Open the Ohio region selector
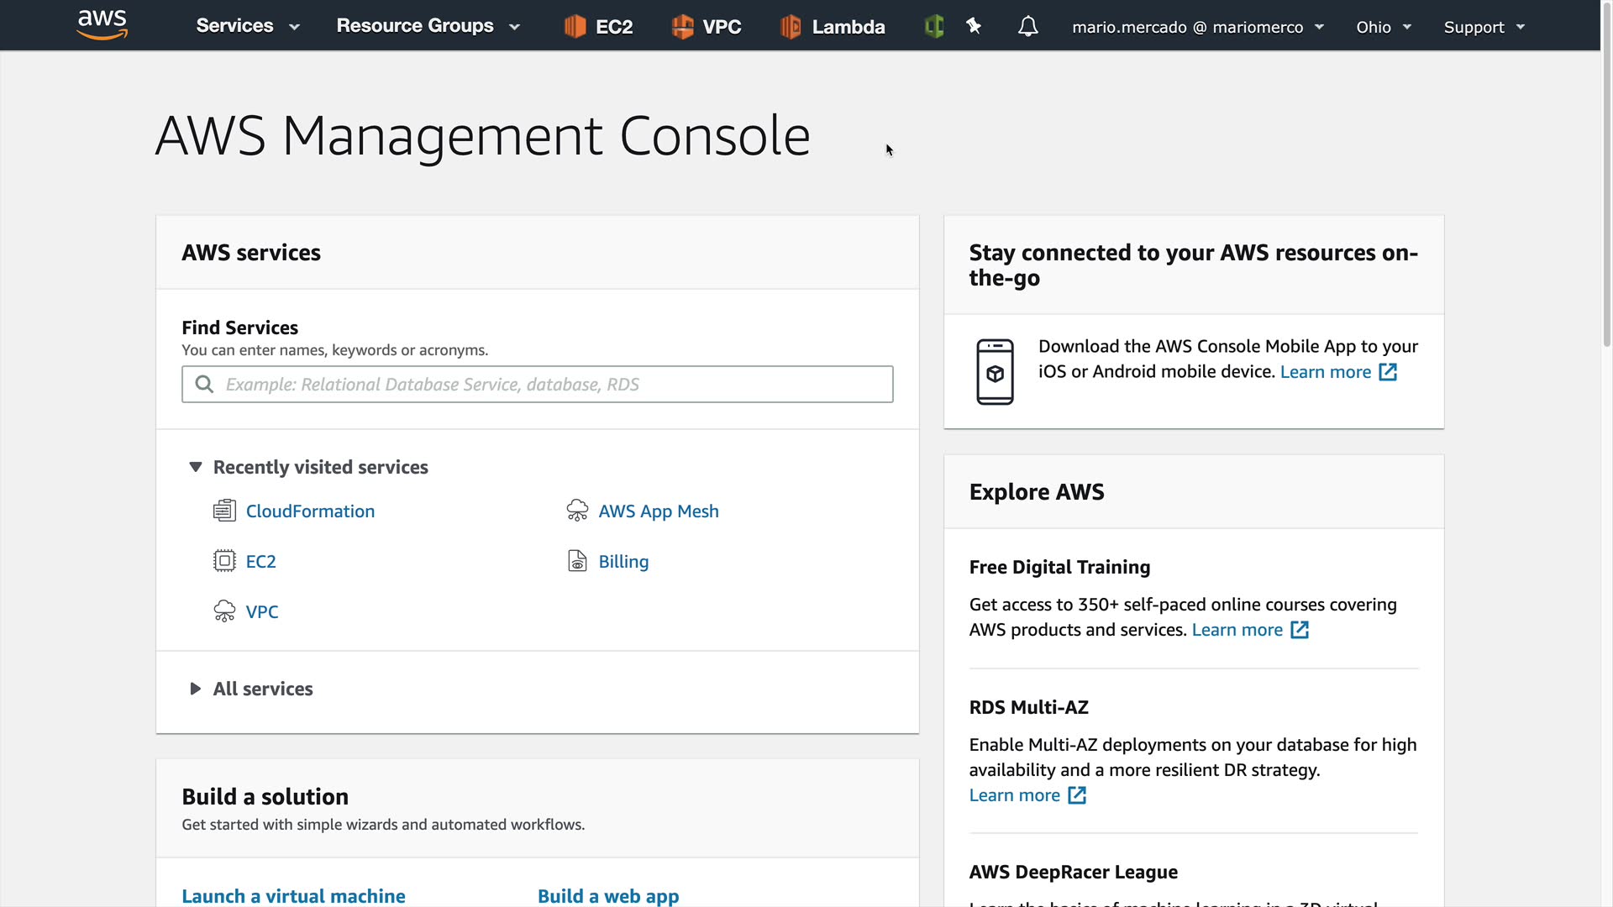 pos(1383,27)
